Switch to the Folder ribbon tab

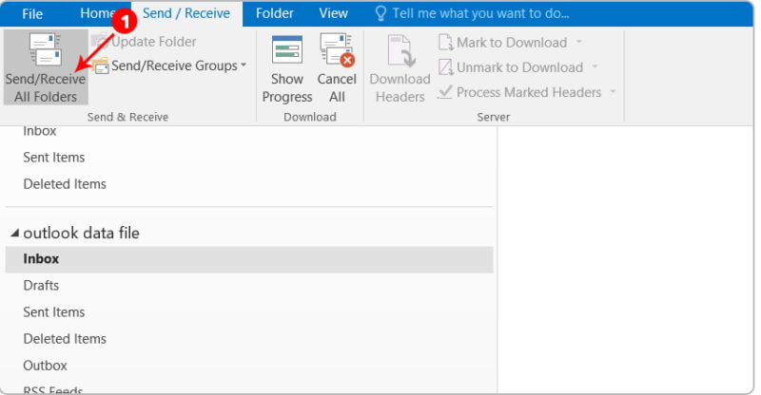274,13
